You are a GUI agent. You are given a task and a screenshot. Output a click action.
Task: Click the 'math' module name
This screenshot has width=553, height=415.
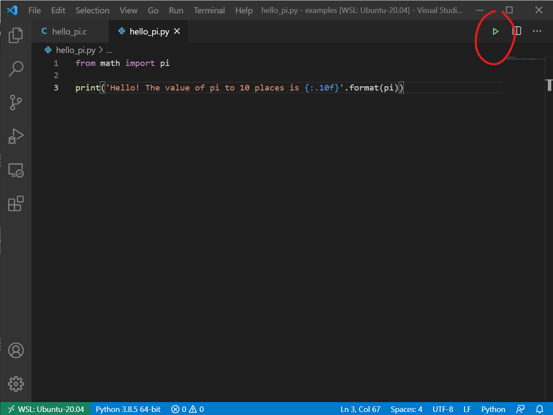tap(110, 63)
